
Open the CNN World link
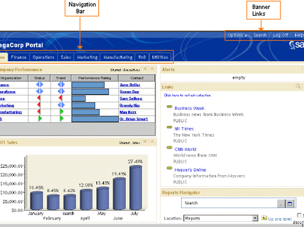click(x=185, y=149)
